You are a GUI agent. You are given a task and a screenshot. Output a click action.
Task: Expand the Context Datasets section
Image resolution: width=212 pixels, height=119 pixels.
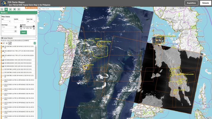click(x=18, y=38)
